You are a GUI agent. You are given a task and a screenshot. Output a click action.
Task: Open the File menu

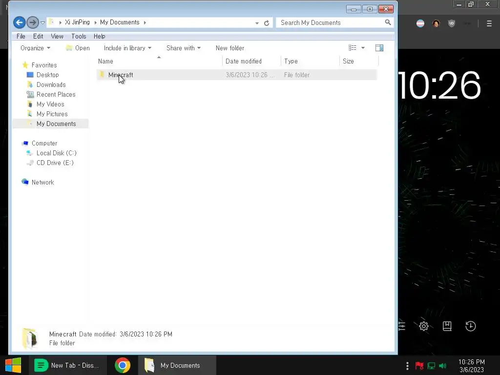[21, 36]
